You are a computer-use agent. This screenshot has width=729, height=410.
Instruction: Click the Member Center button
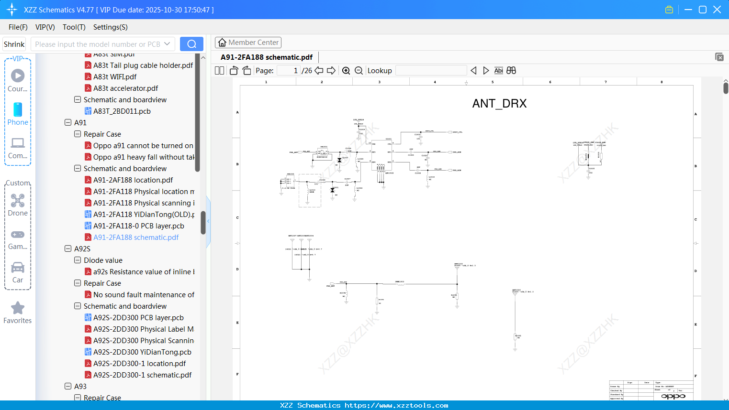pos(248,42)
